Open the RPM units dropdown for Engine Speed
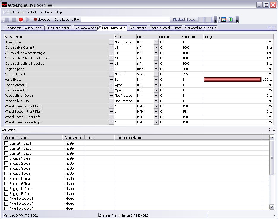The width and height of the screenshot is (278, 219). 156,69
